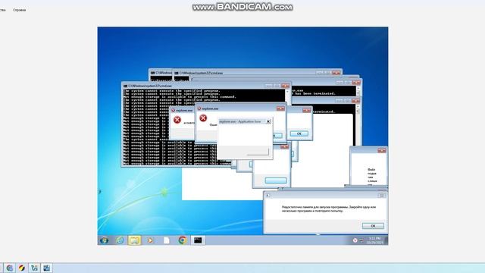
Task: Open Windows Media Player from guest taskbar
Action: point(150,240)
